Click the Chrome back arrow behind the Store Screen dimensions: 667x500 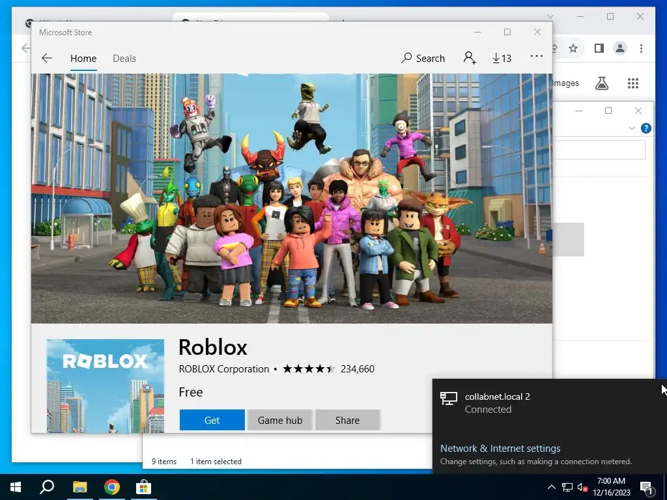point(26,48)
